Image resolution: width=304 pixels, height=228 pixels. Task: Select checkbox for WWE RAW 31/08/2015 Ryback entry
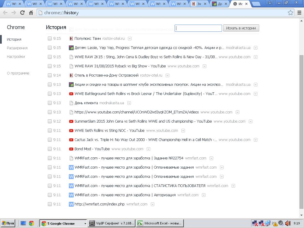click(50, 66)
